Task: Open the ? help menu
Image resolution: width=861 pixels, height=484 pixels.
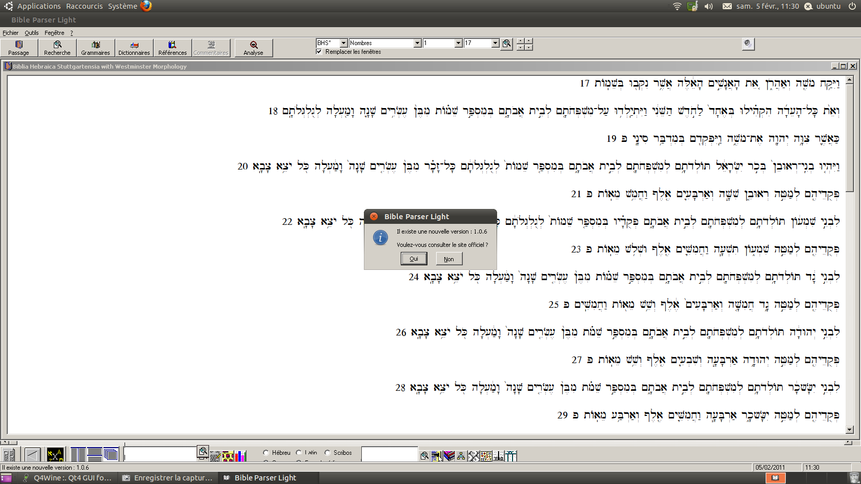Action: 72,33
